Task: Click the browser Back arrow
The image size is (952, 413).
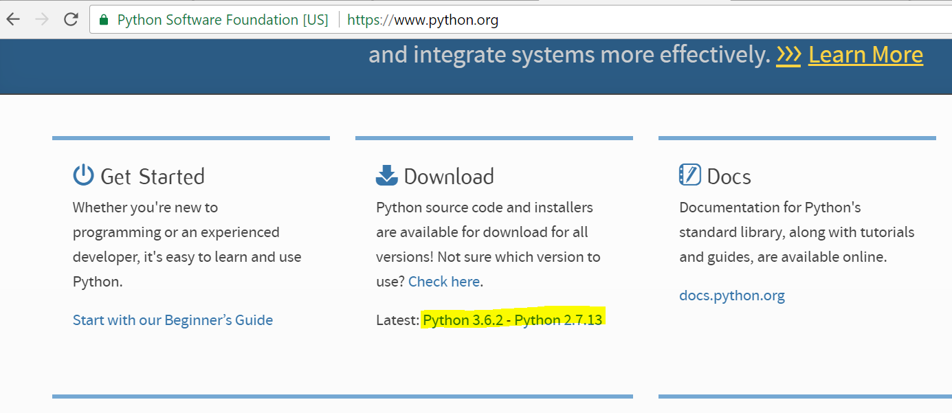Action: coord(13,19)
